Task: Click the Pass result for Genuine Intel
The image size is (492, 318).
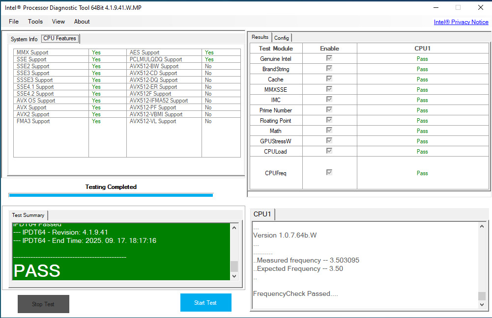Action: coord(422,58)
